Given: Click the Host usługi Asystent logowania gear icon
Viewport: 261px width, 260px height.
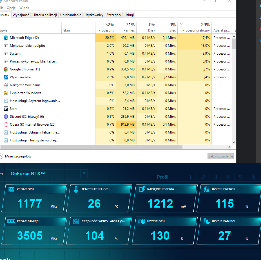Looking at the screenshot, I should coord(6,101).
